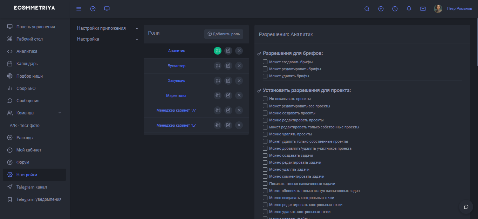Click the hamburger menu icon in header
Screen dimensions: 478x219
[x=79, y=9]
